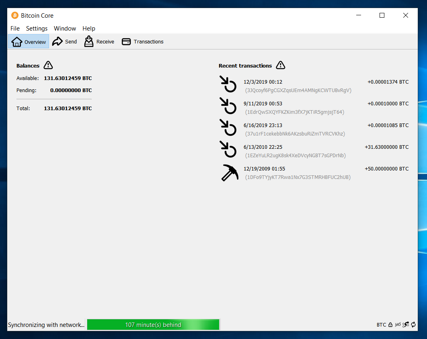This screenshot has height=339, width=427.
Task: Click the wallet encryption lock icon
Action: 390,325
